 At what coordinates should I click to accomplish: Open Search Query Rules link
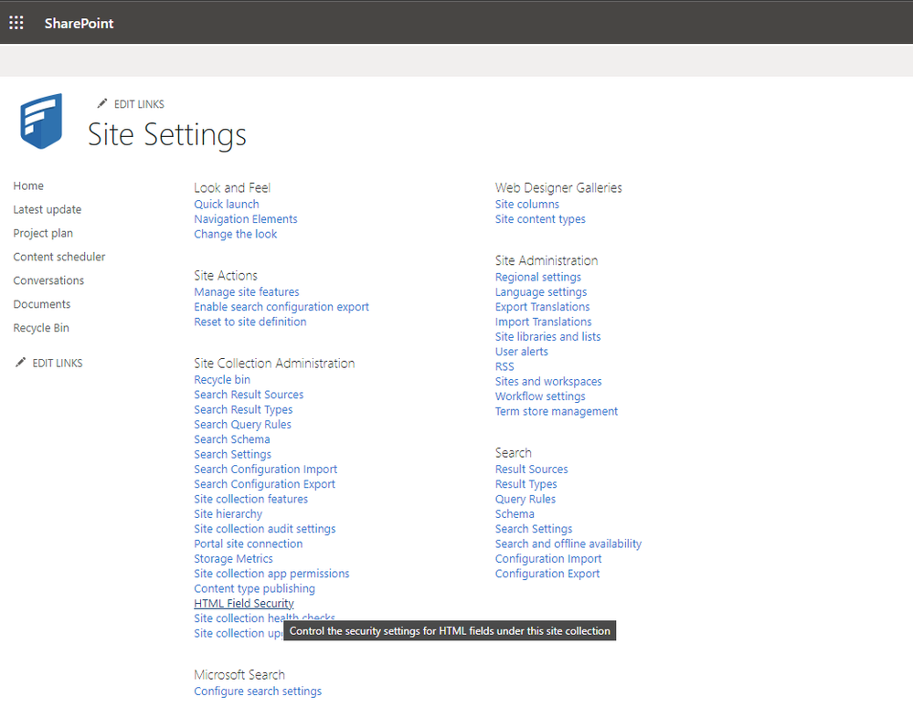(x=243, y=425)
